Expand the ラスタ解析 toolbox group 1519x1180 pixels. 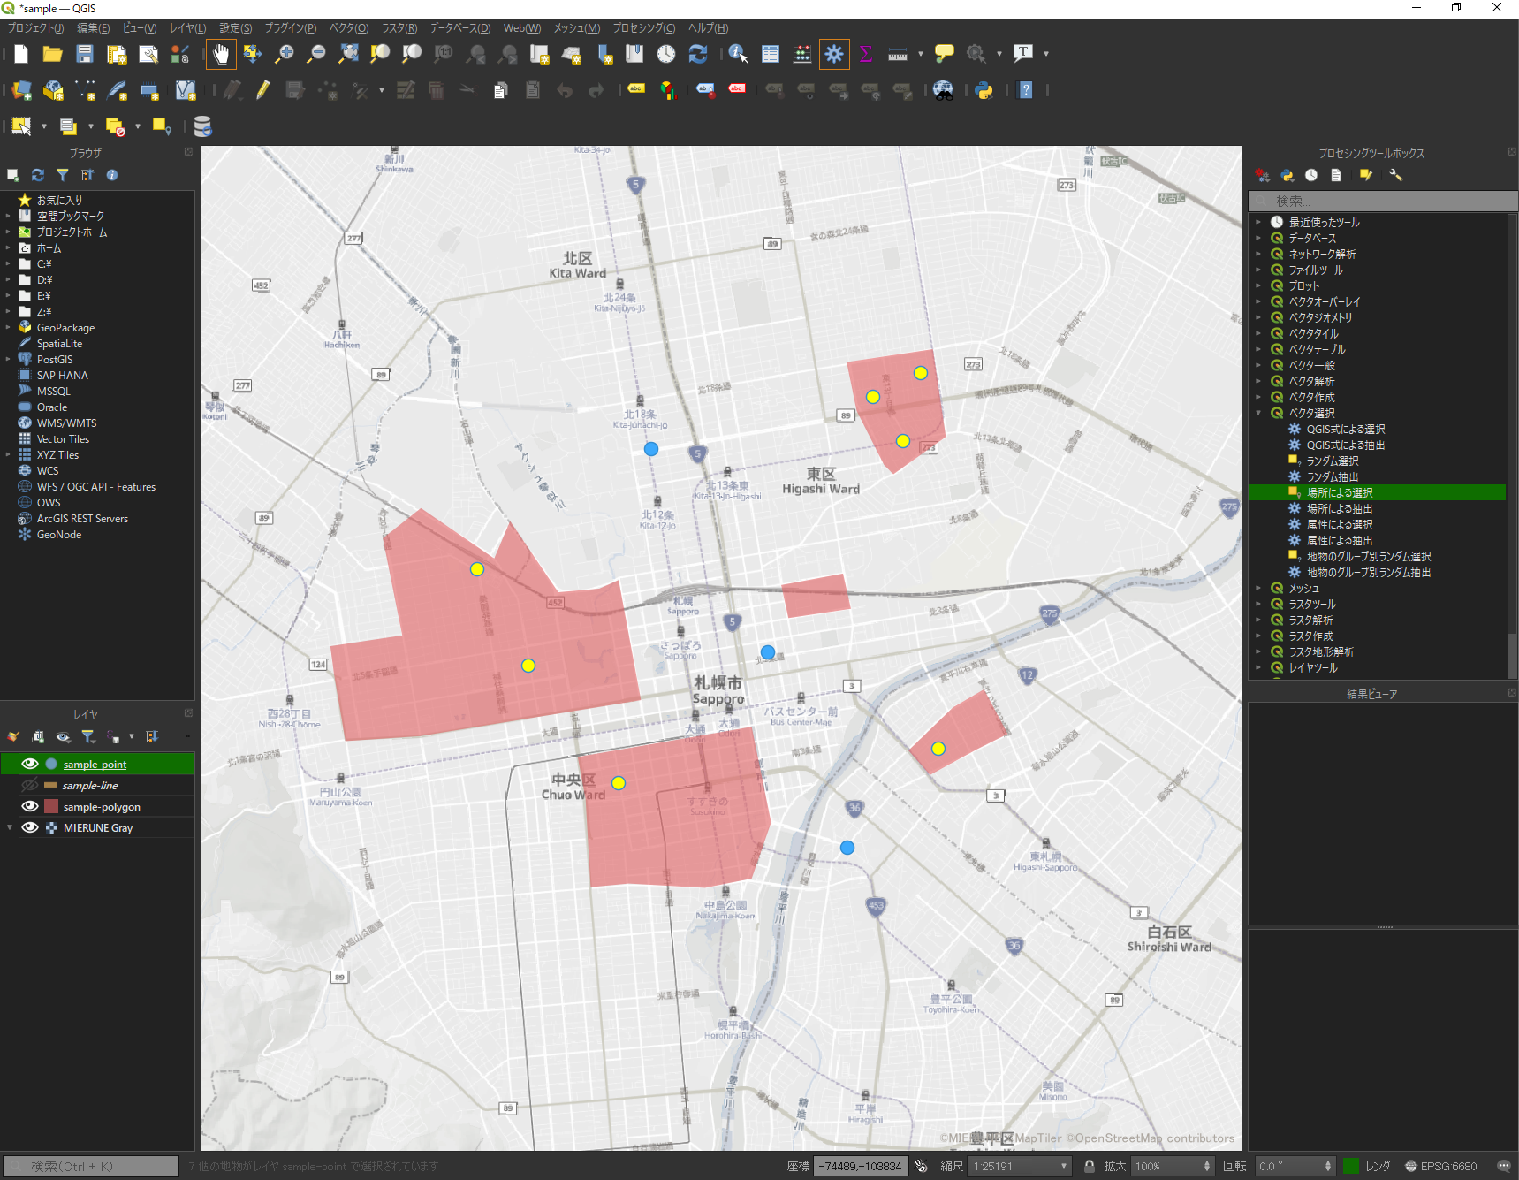1258,620
